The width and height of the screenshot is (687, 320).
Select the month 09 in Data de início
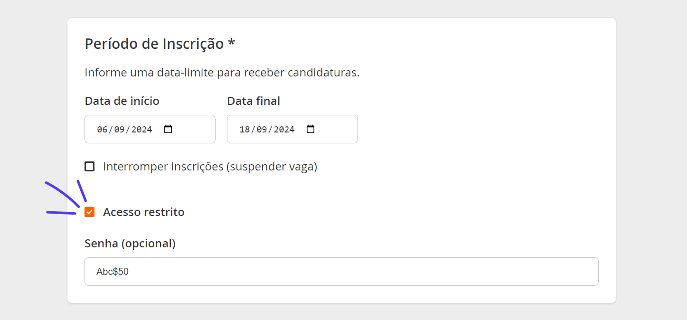119,129
